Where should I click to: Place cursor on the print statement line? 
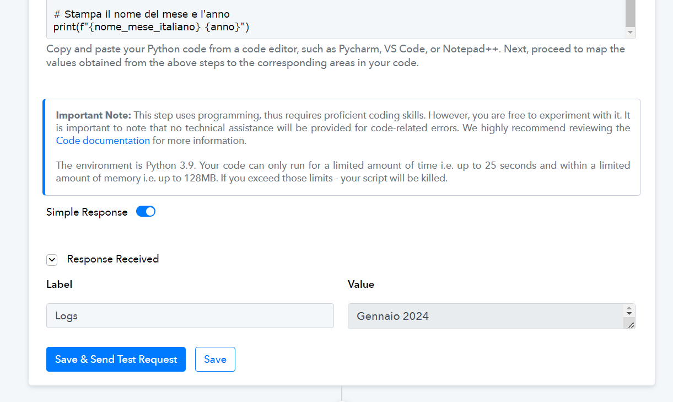[152, 26]
